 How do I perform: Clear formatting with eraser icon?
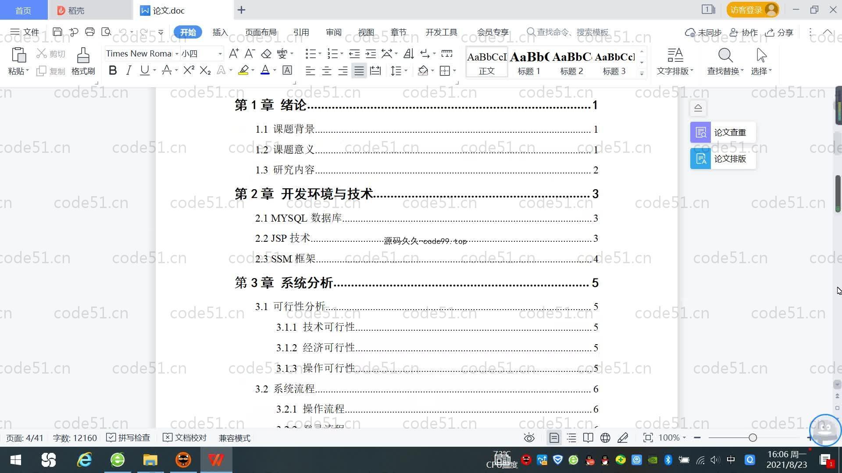[x=266, y=53]
